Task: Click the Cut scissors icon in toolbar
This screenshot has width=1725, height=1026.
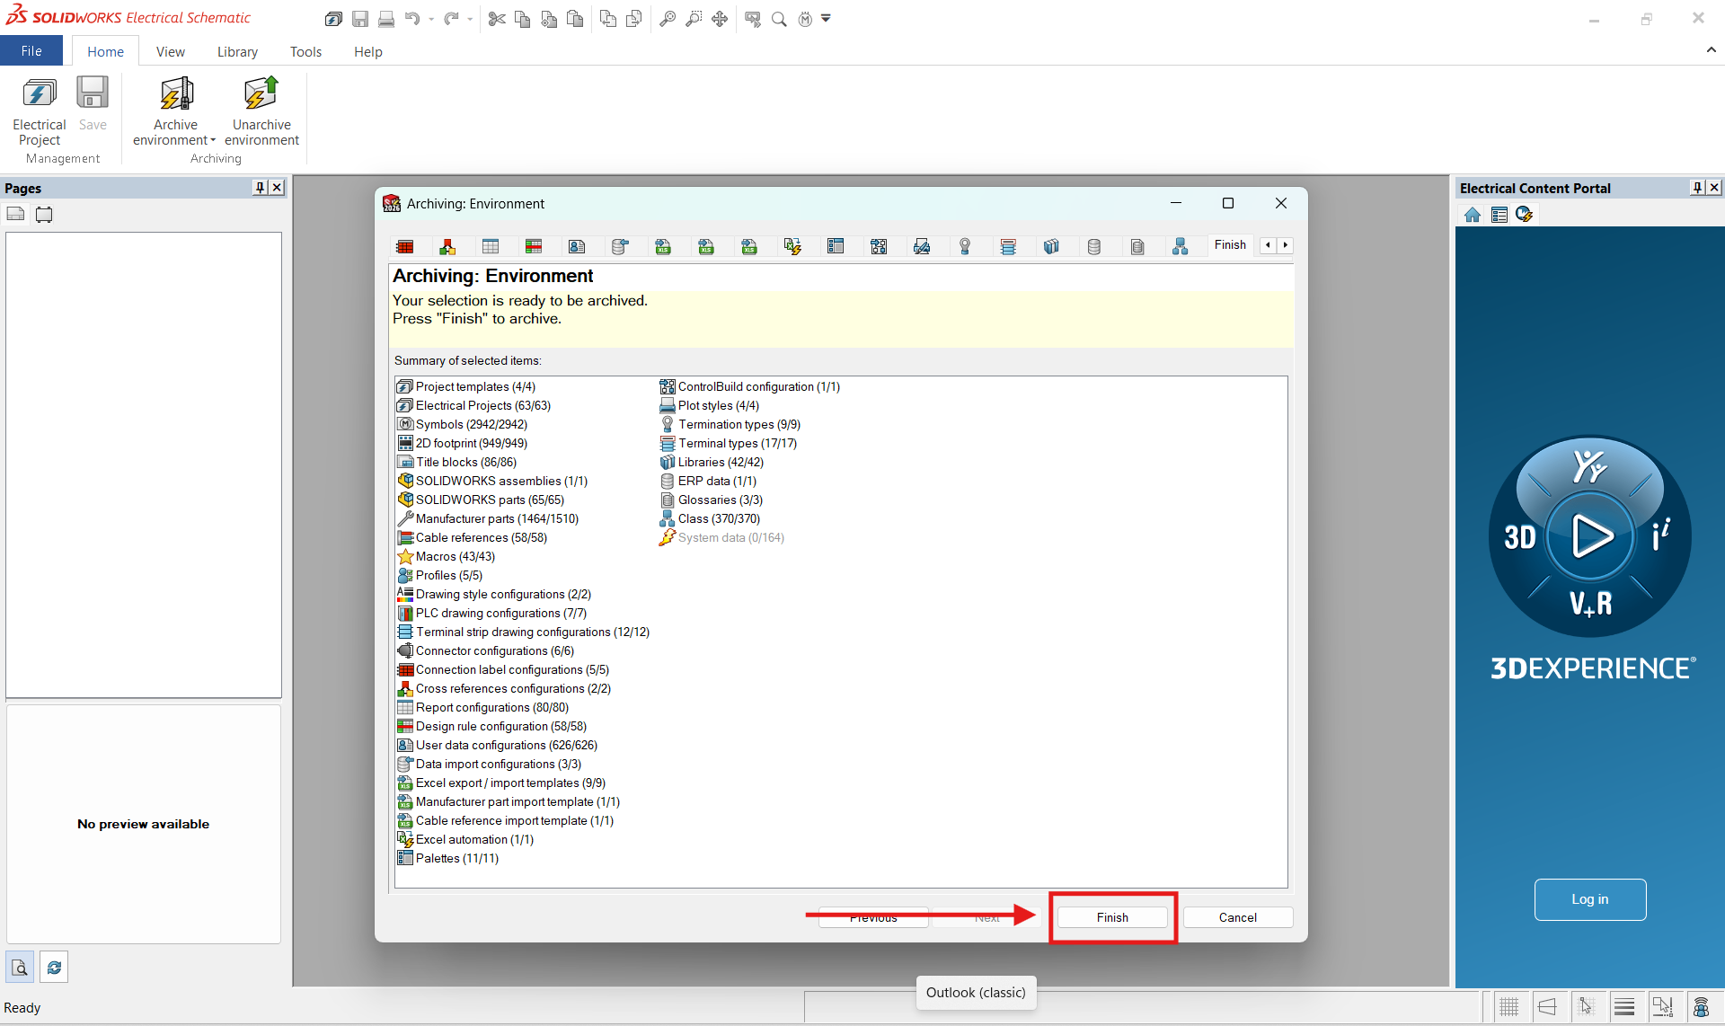Action: 497,19
